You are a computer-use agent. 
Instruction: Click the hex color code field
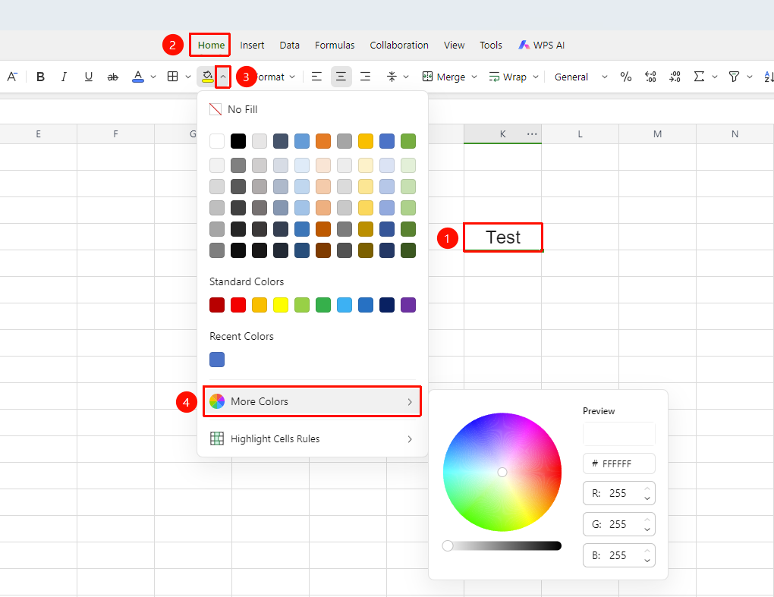coord(619,463)
